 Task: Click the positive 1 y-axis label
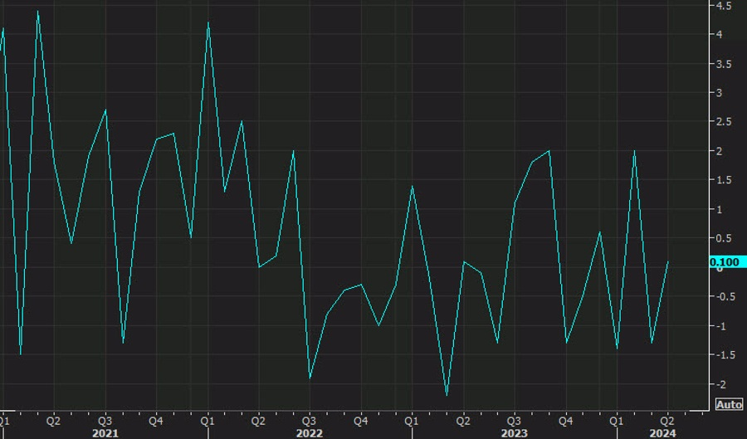pyautogui.click(x=719, y=210)
